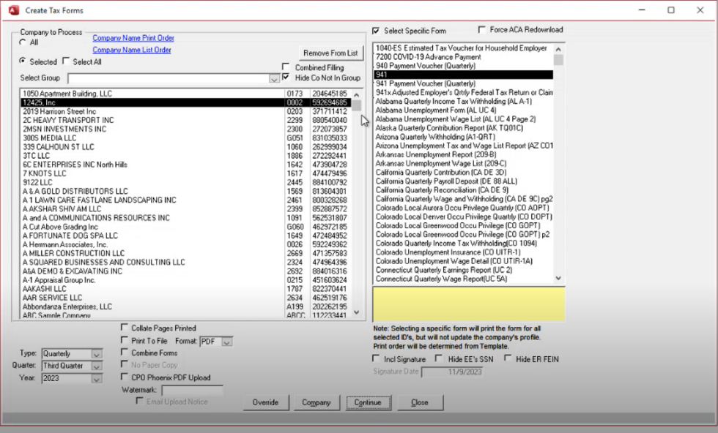Screen dimensions: 718x433
Task: Select 2C HEAVY TRANSPORT INC in company list
Action: [68, 121]
